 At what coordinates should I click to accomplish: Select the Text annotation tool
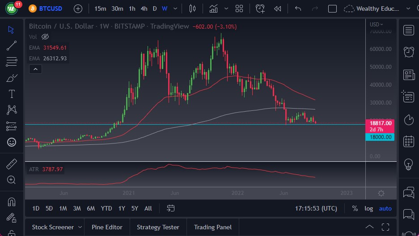12,94
